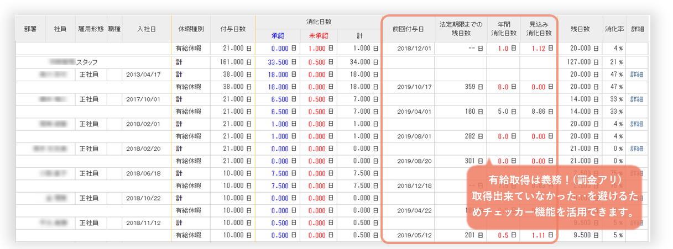Screen dimensions: 673x249
Task: Click the 休暇種別 column header
Action: click(191, 29)
